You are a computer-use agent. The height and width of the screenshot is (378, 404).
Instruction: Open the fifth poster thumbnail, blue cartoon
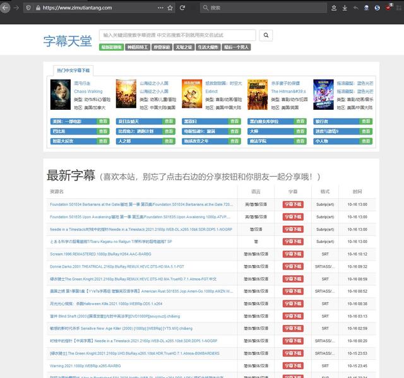(x=323, y=95)
